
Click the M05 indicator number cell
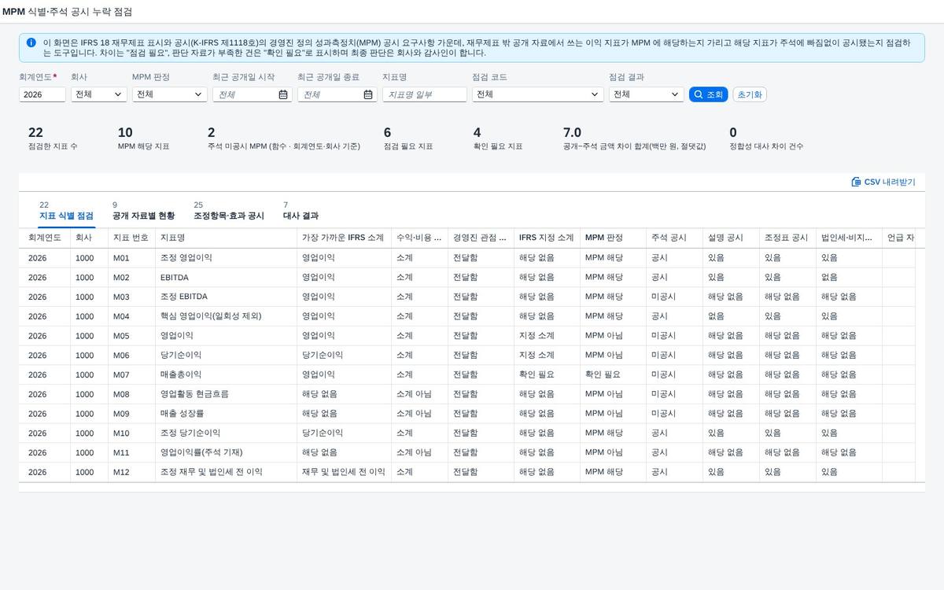[131, 336]
